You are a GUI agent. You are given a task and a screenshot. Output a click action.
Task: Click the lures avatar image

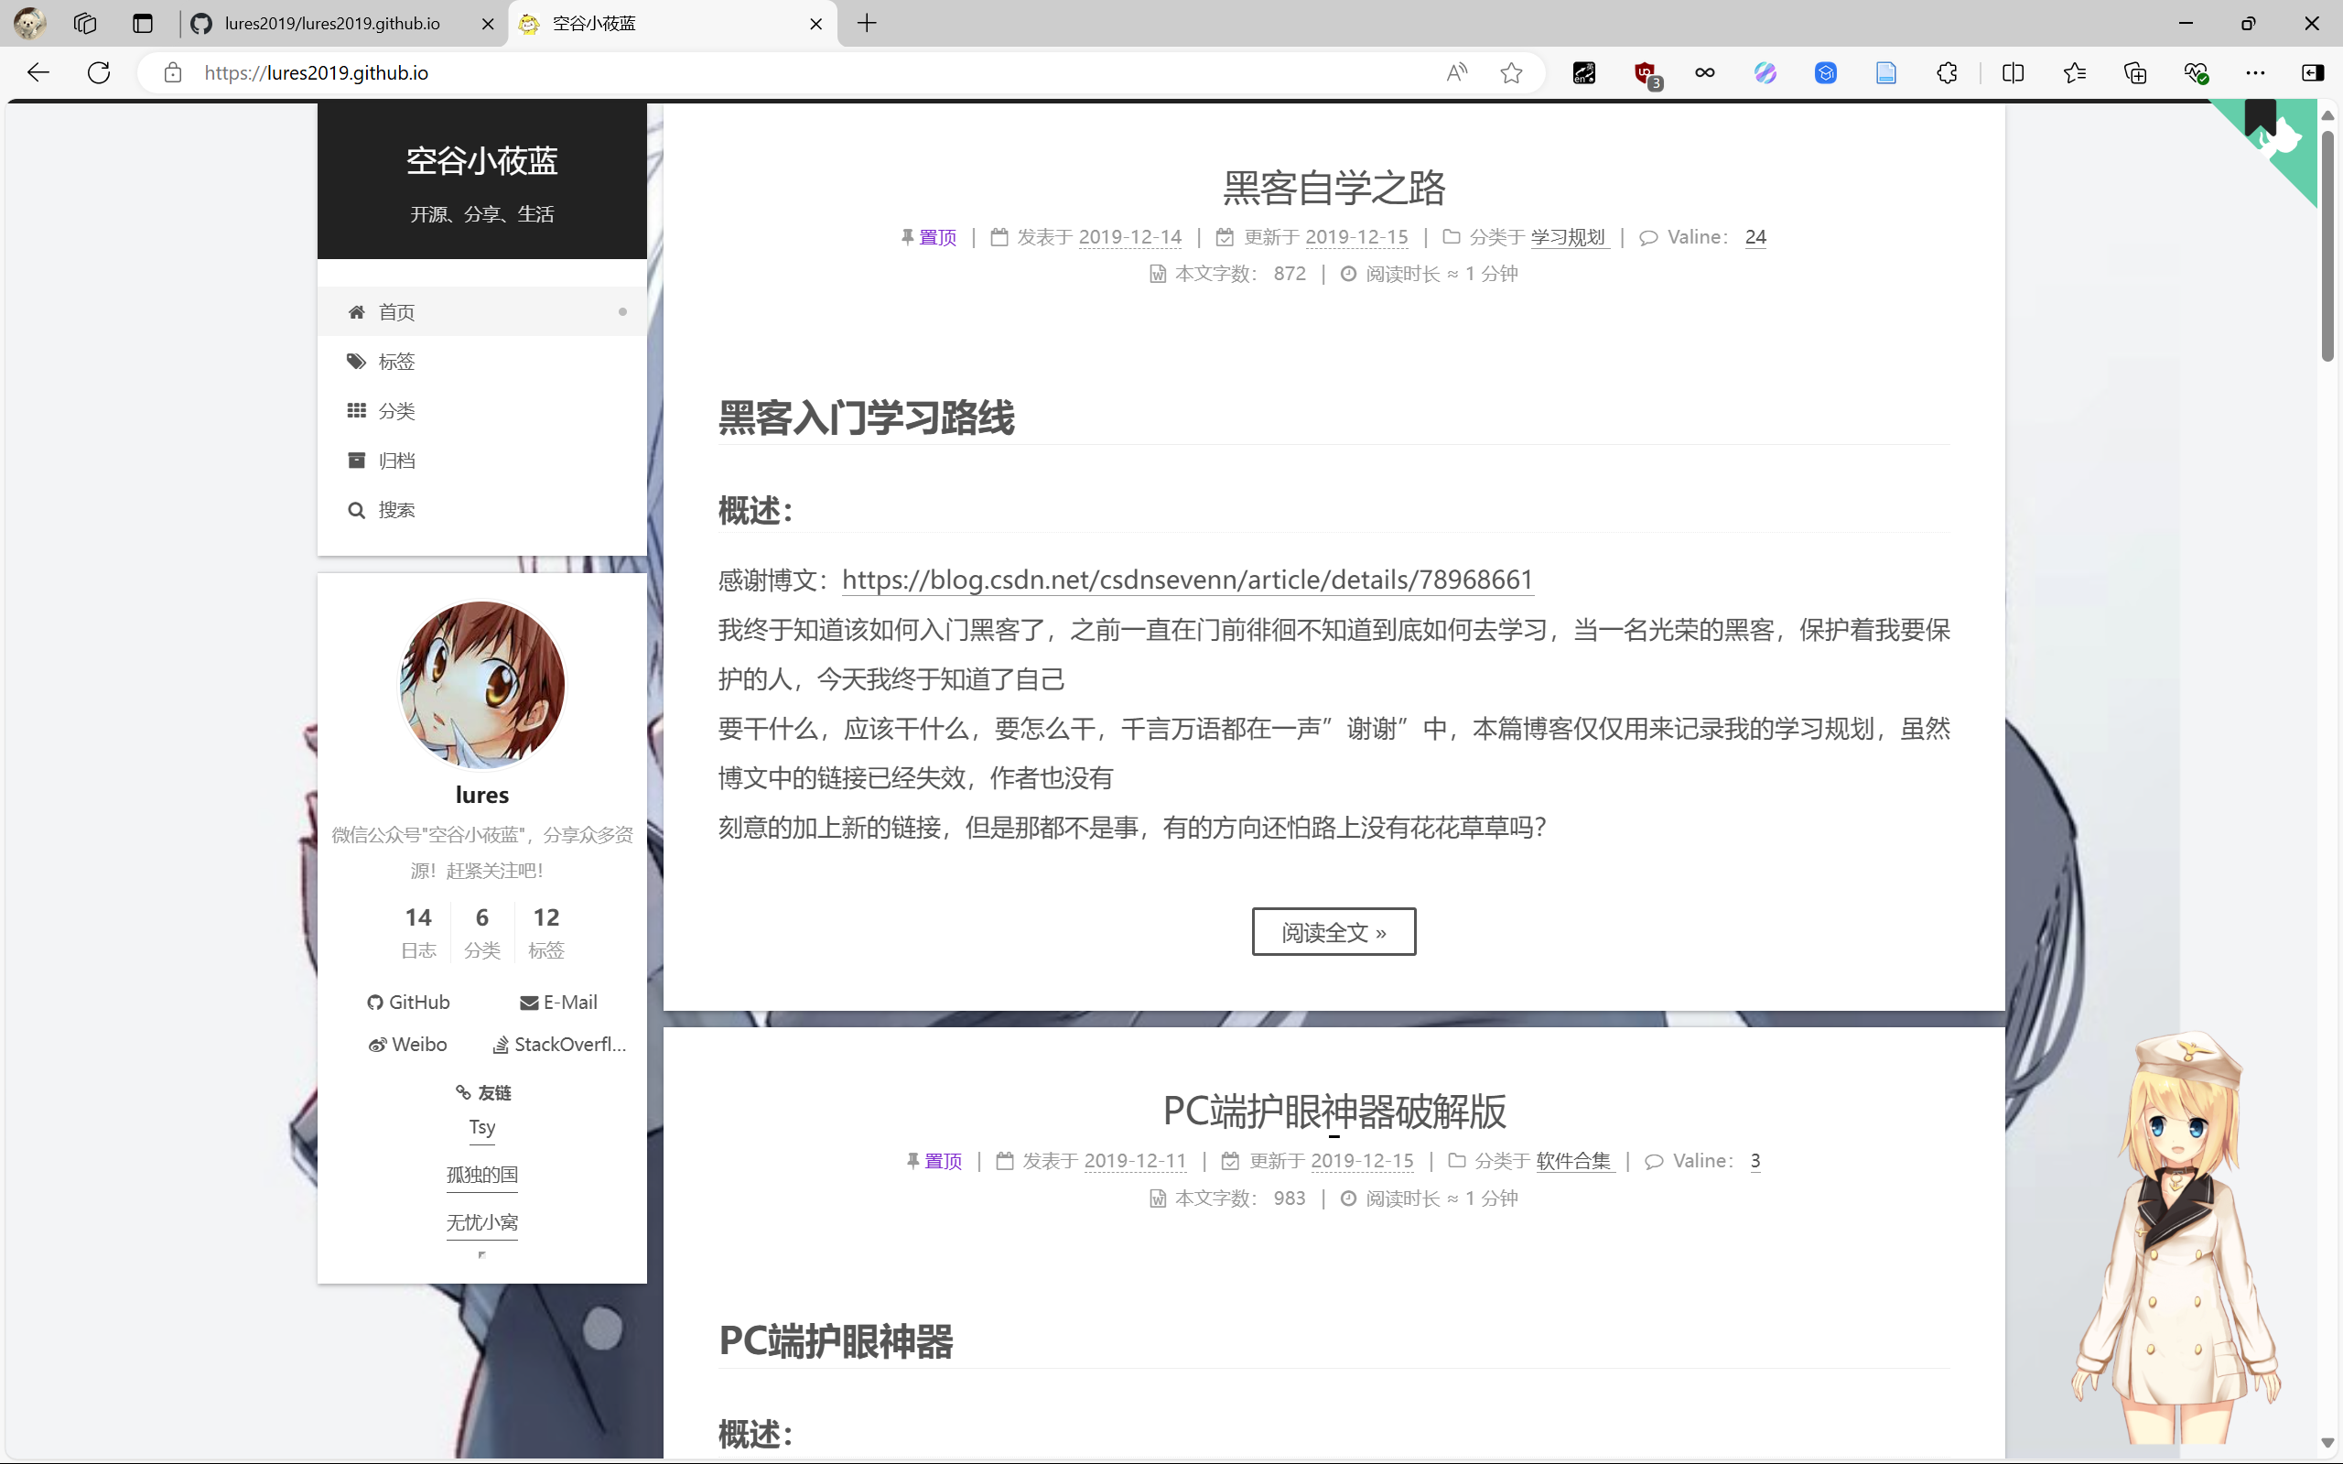[482, 684]
